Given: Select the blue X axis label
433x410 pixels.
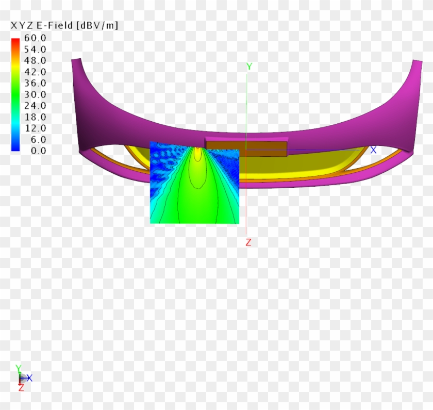Looking at the screenshot, I should pos(374,150).
